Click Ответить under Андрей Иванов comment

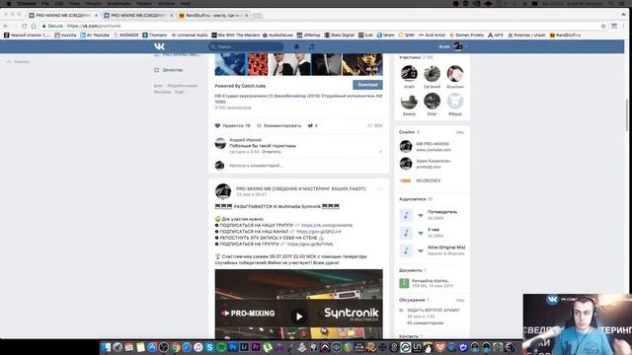coord(272,152)
